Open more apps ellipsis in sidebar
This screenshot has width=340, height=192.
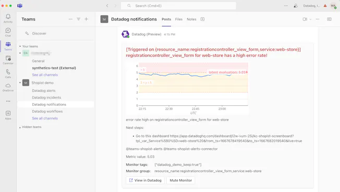coord(8,101)
